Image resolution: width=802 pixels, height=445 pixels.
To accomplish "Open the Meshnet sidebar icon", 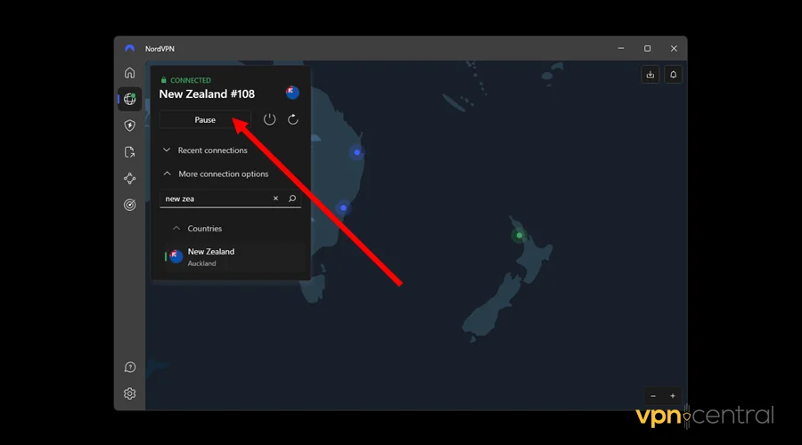I will coord(130,178).
